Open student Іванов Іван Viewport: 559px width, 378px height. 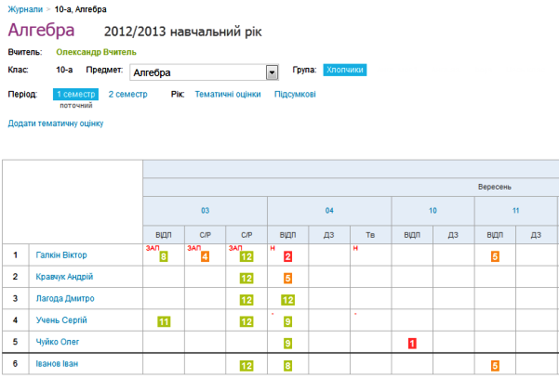pos(60,365)
